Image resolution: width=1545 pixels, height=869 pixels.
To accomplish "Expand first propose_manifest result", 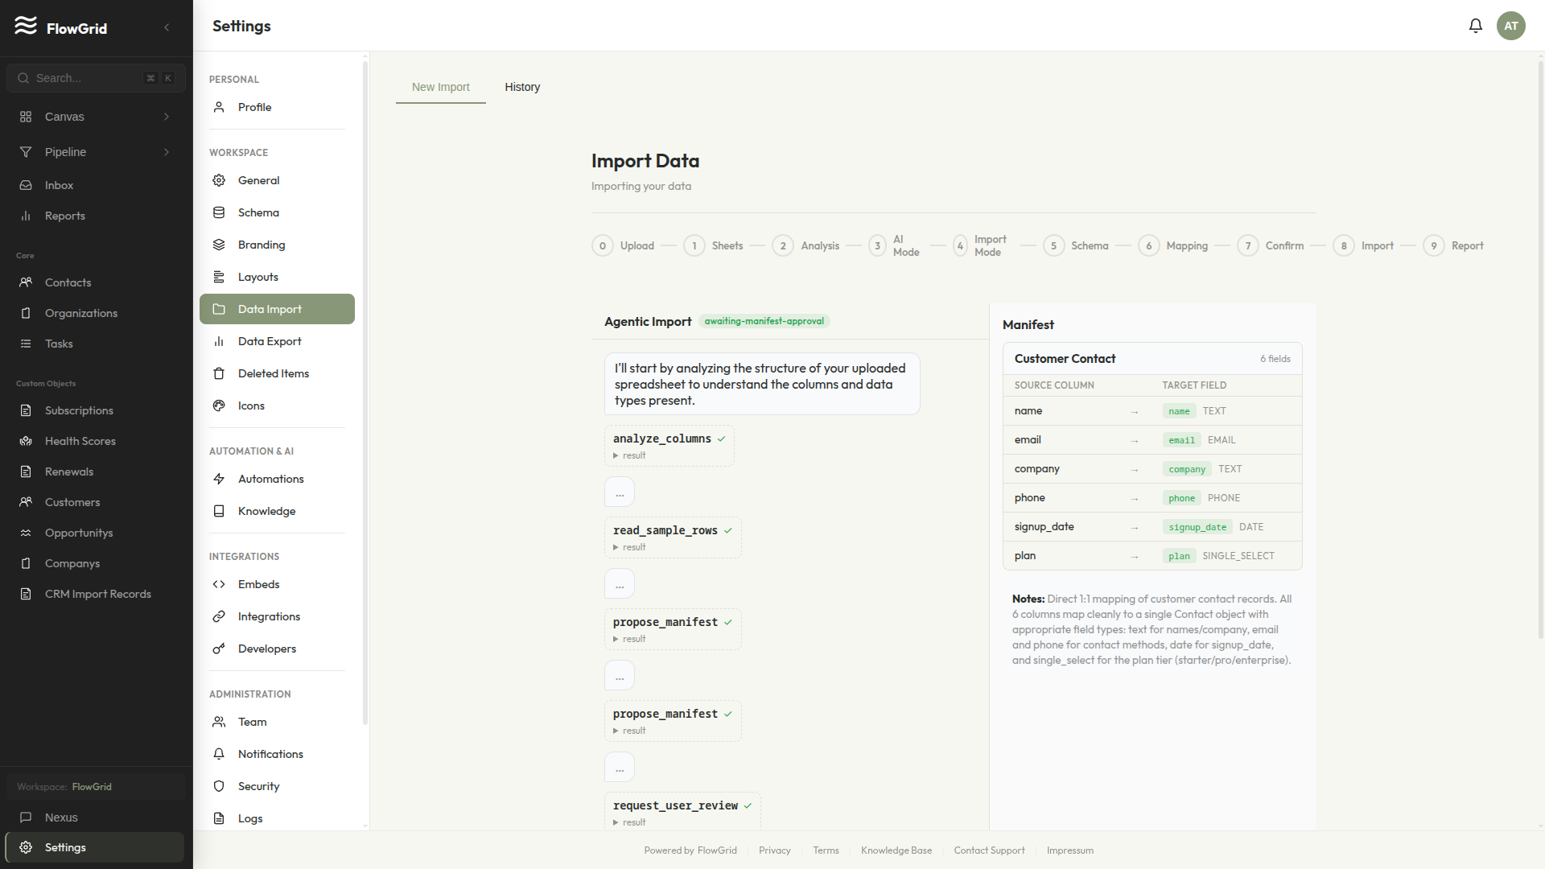I will point(629,639).
